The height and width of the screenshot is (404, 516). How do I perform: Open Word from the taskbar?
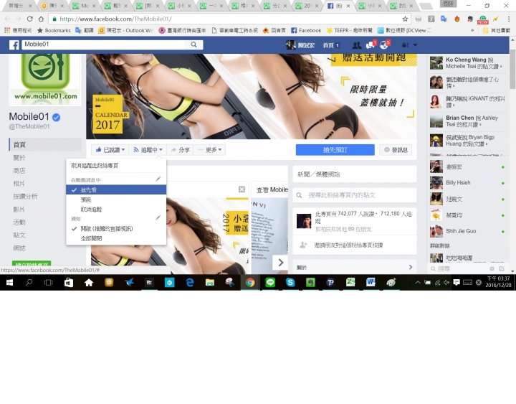pos(371,283)
